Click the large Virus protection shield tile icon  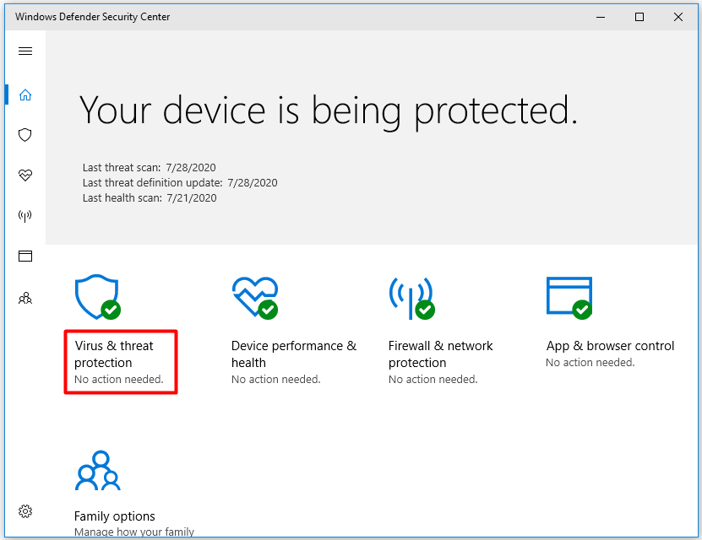pos(98,297)
